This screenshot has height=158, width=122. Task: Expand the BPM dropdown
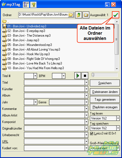[63, 76]
